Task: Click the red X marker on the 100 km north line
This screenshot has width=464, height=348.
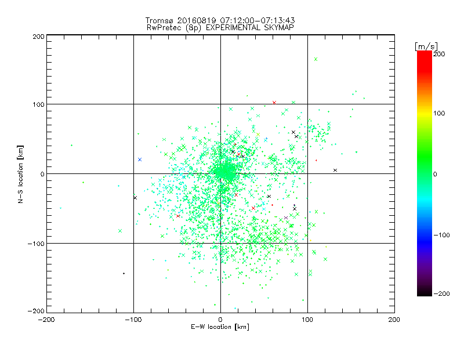Action: (x=274, y=103)
